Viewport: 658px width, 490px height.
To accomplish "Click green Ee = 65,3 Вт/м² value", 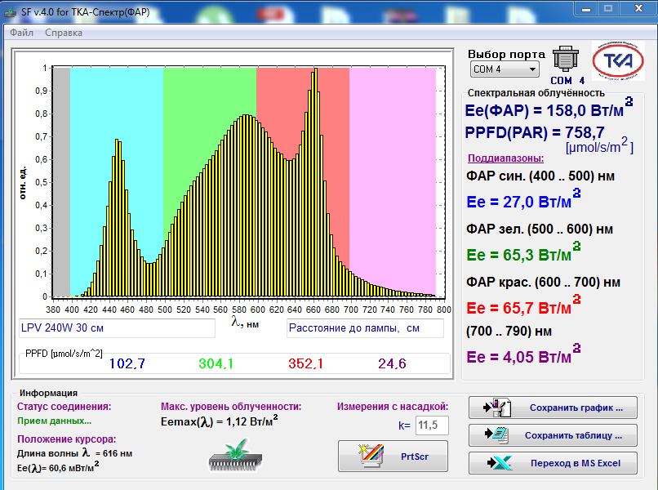I will click(523, 253).
